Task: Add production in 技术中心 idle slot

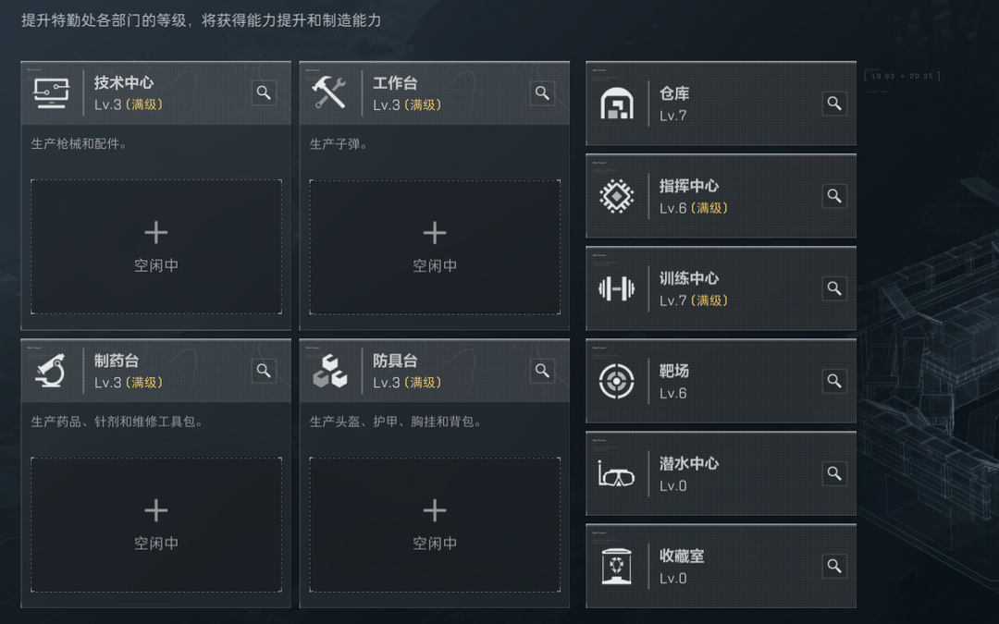Action: (x=156, y=247)
